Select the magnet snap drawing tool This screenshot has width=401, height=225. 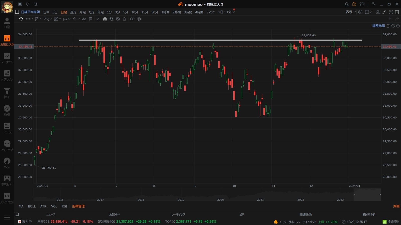coord(105,19)
